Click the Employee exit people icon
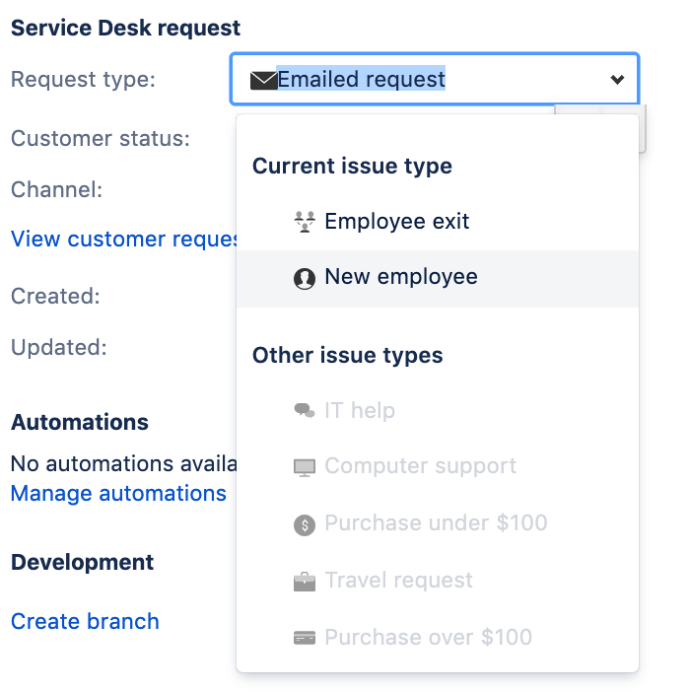690x692 pixels. click(x=305, y=222)
